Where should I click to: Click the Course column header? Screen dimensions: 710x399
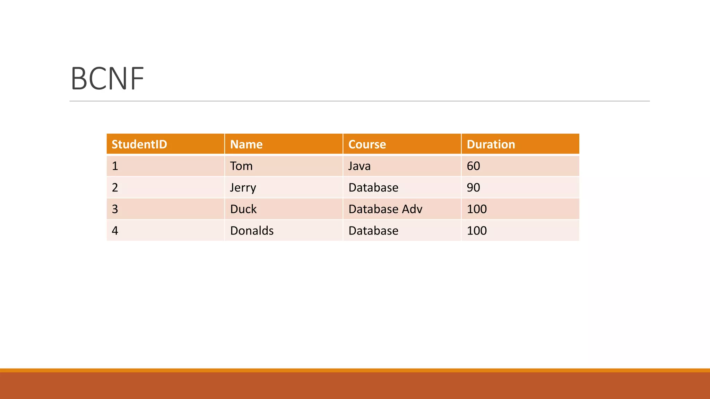[x=402, y=144]
